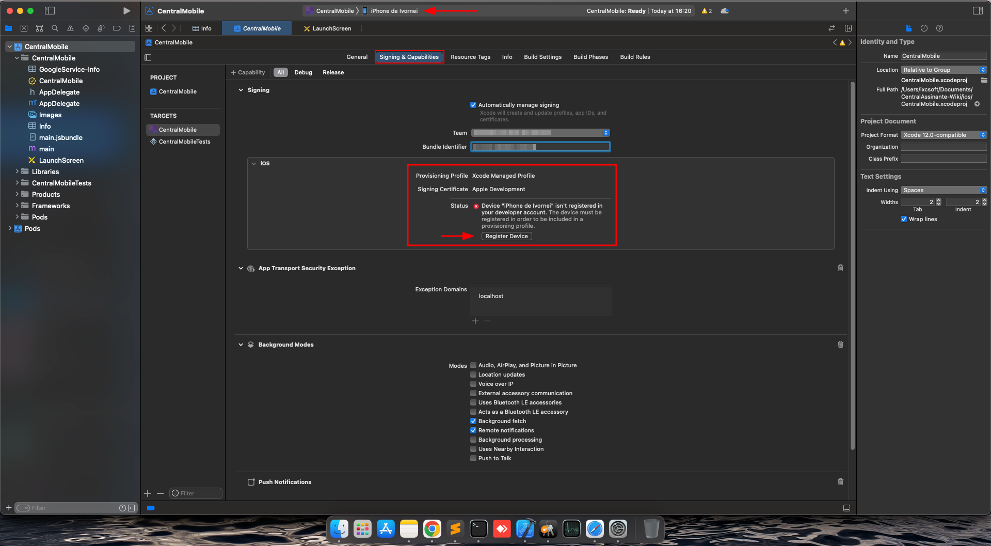991x546 pixels.
Task: Open the Indent Using Spaces dropdown
Action: pyautogui.click(x=944, y=190)
